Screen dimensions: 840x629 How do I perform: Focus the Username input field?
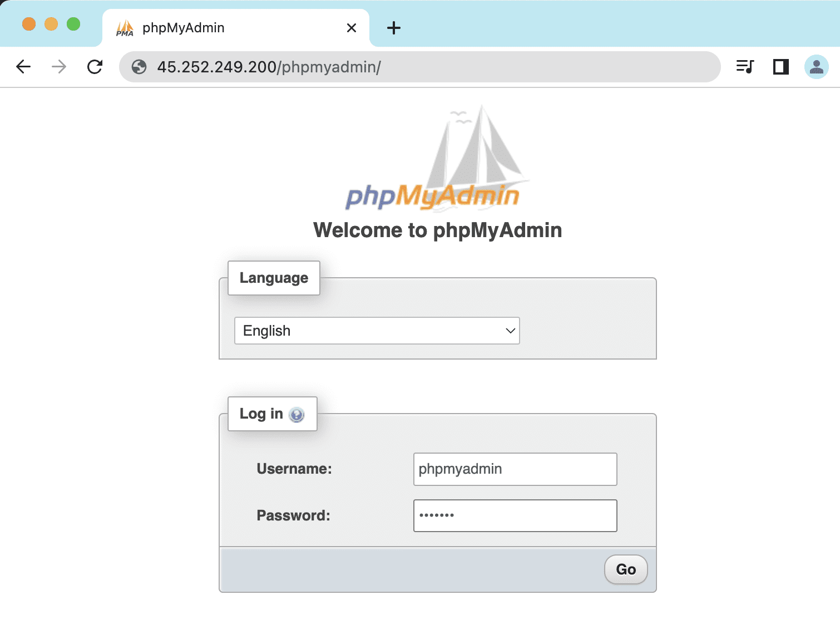515,469
